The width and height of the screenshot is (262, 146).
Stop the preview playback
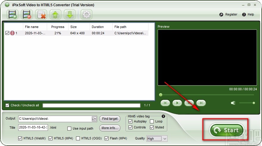coord(189,103)
